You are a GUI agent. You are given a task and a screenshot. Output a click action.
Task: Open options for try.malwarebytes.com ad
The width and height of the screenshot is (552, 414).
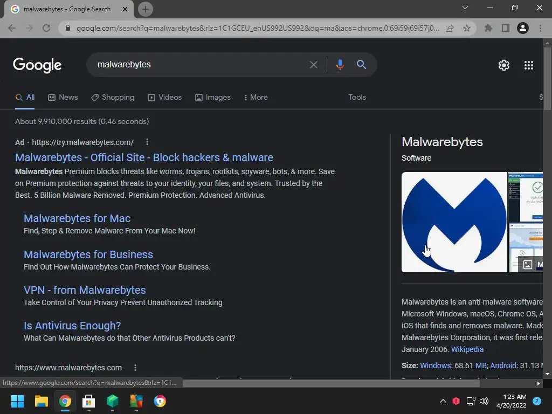click(x=147, y=142)
